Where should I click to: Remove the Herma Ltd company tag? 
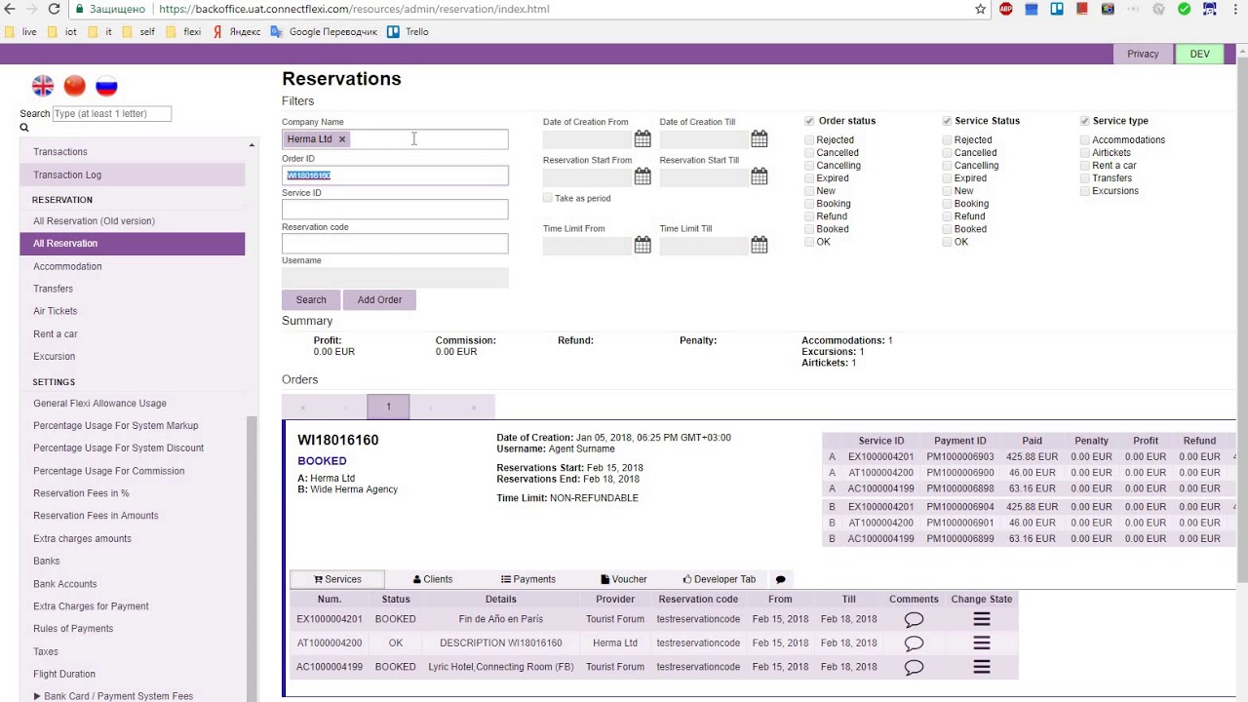(342, 139)
